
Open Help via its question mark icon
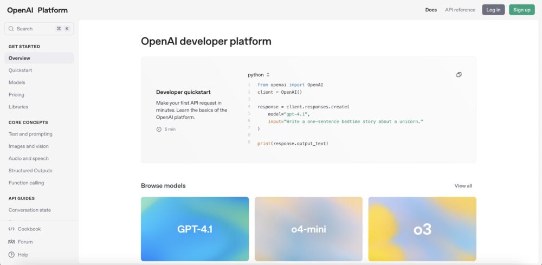11,255
